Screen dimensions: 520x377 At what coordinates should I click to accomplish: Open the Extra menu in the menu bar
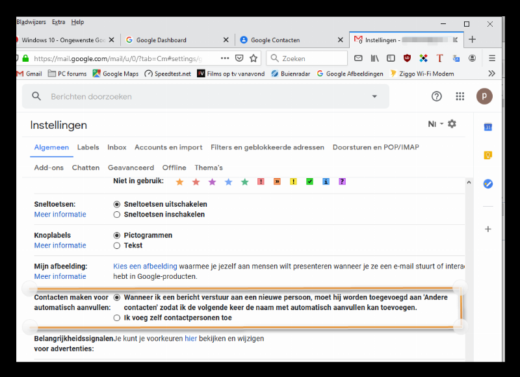(x=58, y=21)
